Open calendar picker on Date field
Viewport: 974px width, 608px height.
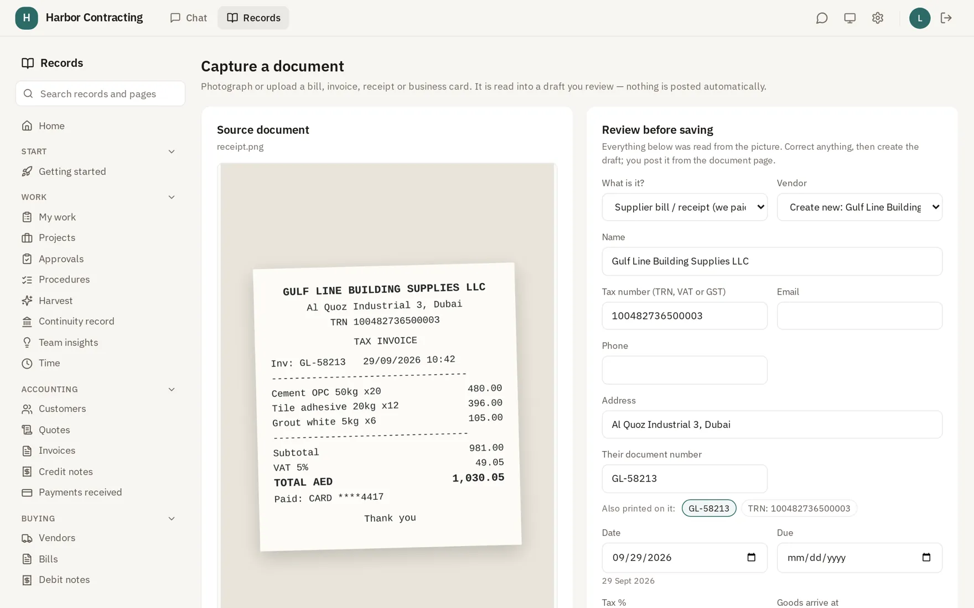[x=751, y=557]
